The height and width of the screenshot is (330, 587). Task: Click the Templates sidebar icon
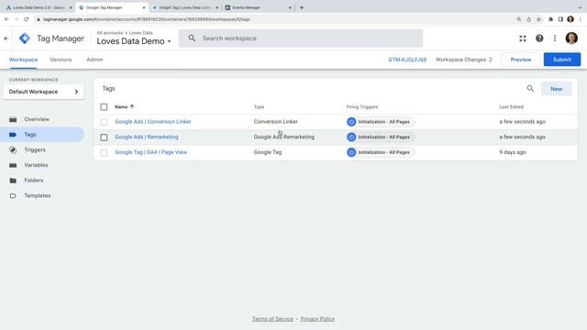[x=13, y=195]
